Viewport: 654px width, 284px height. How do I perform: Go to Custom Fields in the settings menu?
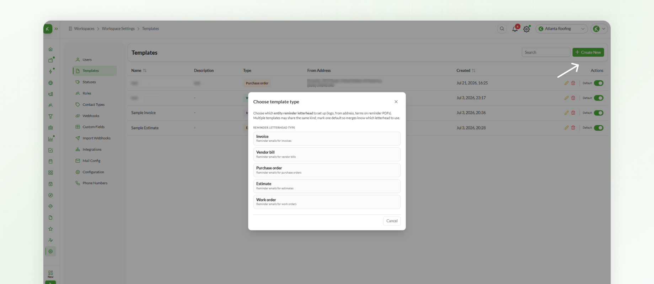tap(95, 127)
